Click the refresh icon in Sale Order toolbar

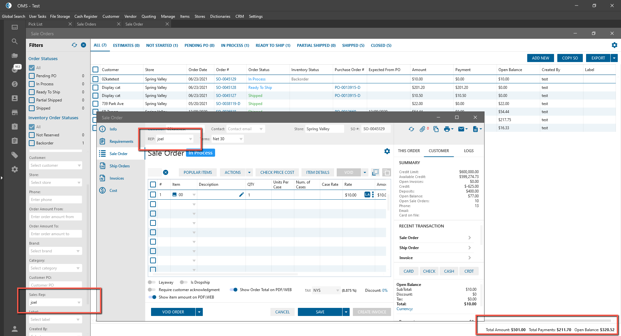pyautogui.click(x=411, y=129)
